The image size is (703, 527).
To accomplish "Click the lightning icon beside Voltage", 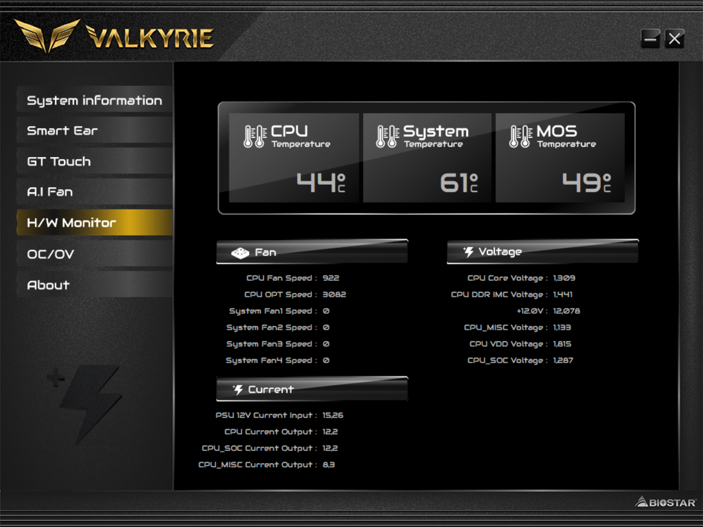I will pos(468,252).
